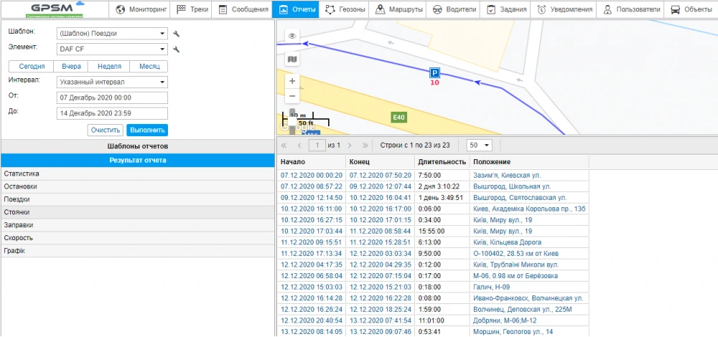
Task: Toggle map visibility with the eye icon
Action: tap(292, 36)
